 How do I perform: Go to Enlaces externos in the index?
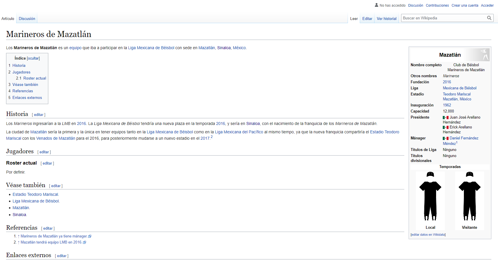click(27, 98)
